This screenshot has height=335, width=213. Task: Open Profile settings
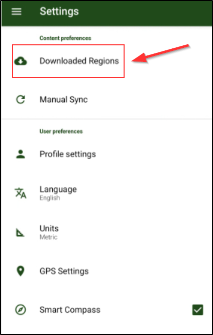coord(68,154)
